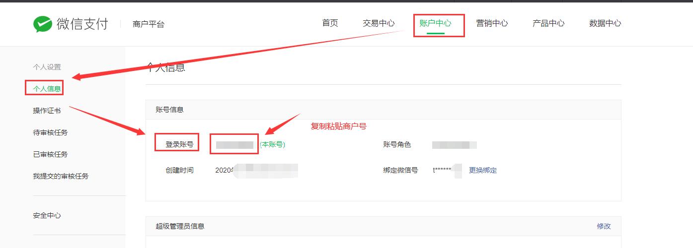Open 待审核任务 sidebar item
The width and height of the screenshot is (693, 248).
(50, 132)
